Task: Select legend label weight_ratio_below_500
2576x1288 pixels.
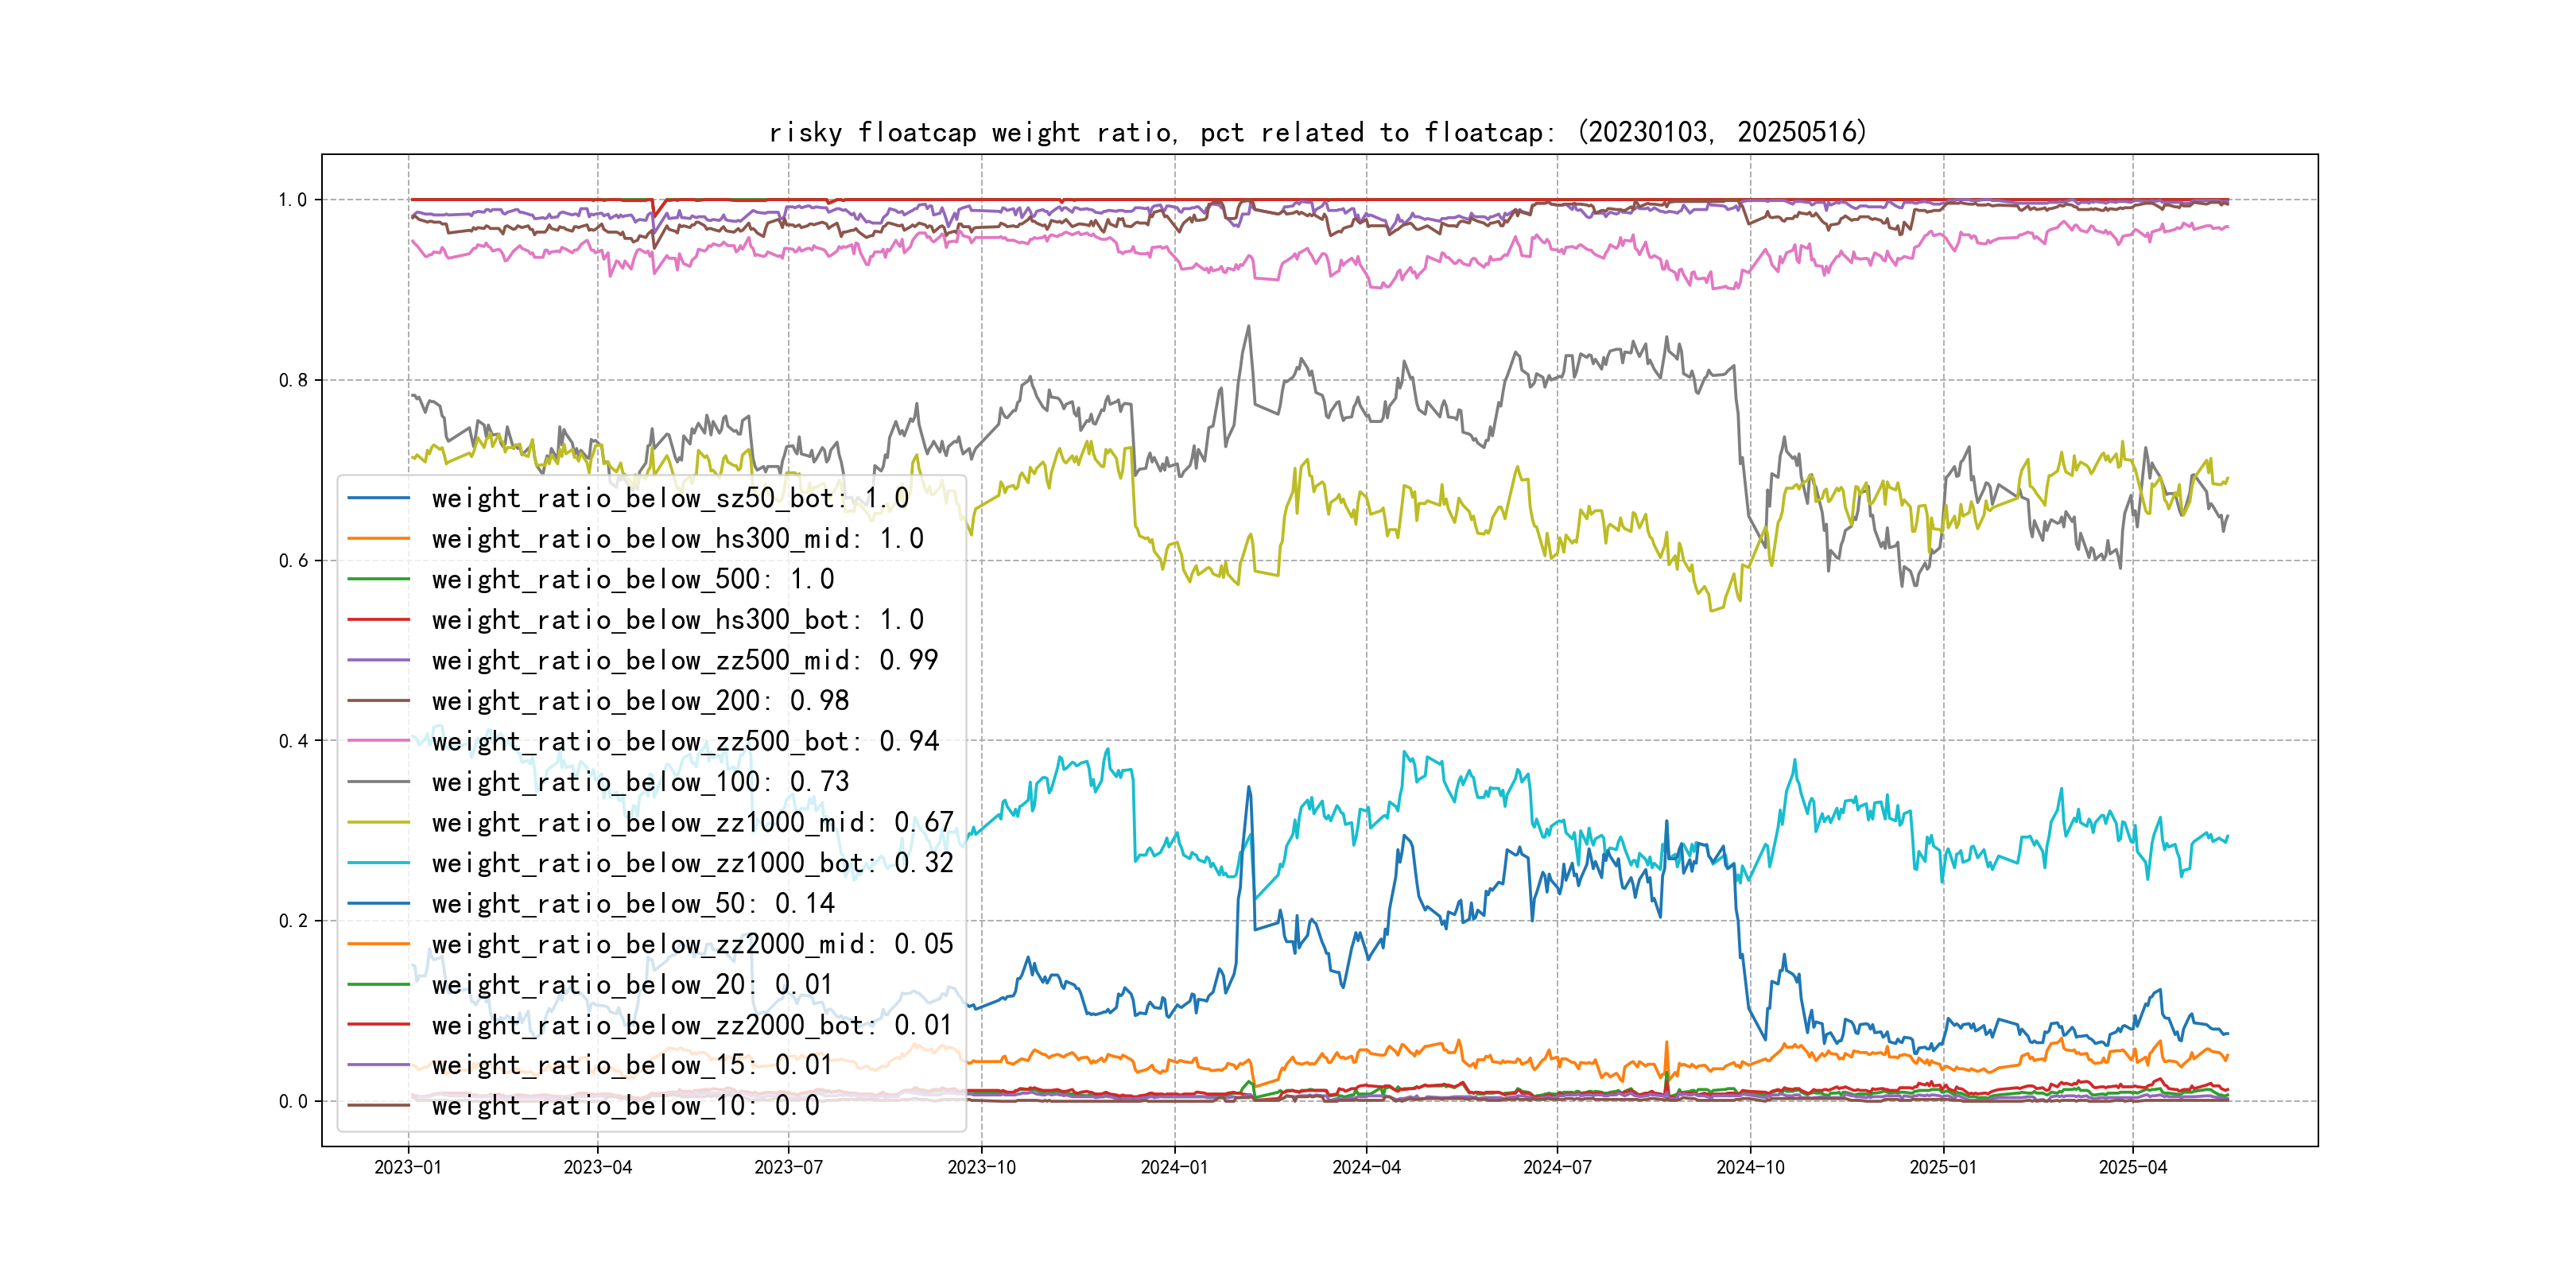Action: (632, 579)
